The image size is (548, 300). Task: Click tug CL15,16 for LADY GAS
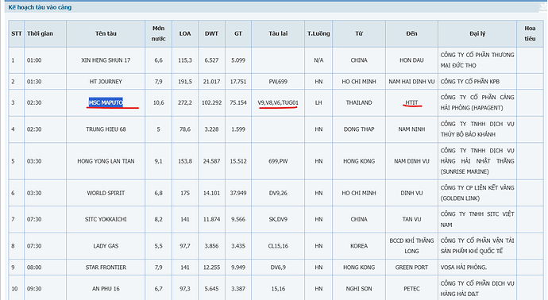278,246
